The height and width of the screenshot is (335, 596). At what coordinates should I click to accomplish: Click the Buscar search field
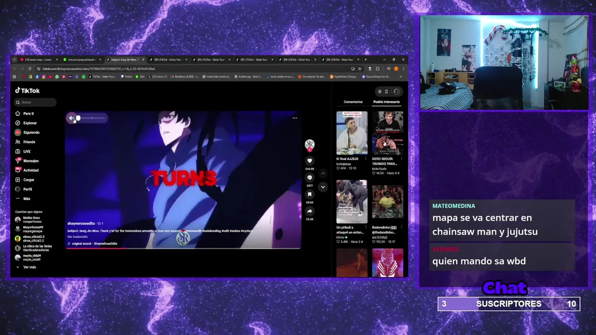pos(35,102)
